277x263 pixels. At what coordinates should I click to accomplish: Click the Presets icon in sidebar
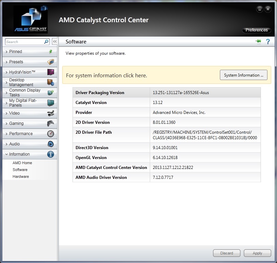point(51,62)
